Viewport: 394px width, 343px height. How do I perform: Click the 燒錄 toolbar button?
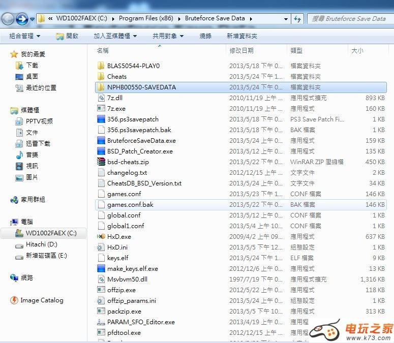point(205,36)
